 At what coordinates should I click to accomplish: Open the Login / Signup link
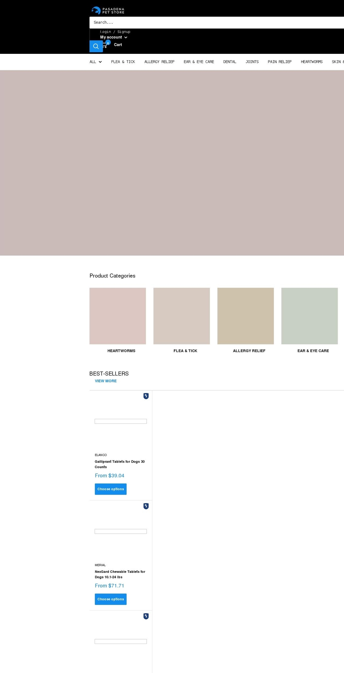115,32
